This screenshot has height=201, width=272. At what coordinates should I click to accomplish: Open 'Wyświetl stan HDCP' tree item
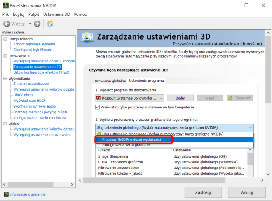pyautogui.click(x=30, y=101)
